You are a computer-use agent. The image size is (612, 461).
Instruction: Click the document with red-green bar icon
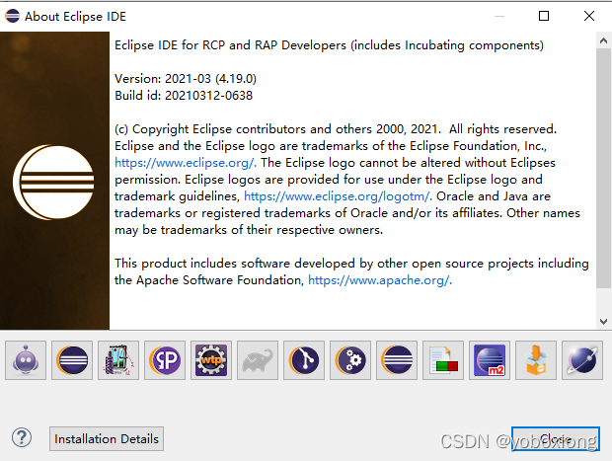click(x=443, y=360)
